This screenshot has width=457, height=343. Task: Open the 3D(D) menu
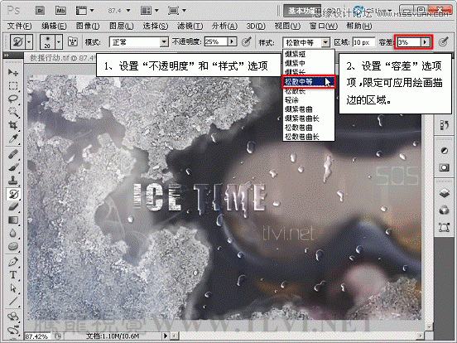pyautogui.click(x=256, y=26)
